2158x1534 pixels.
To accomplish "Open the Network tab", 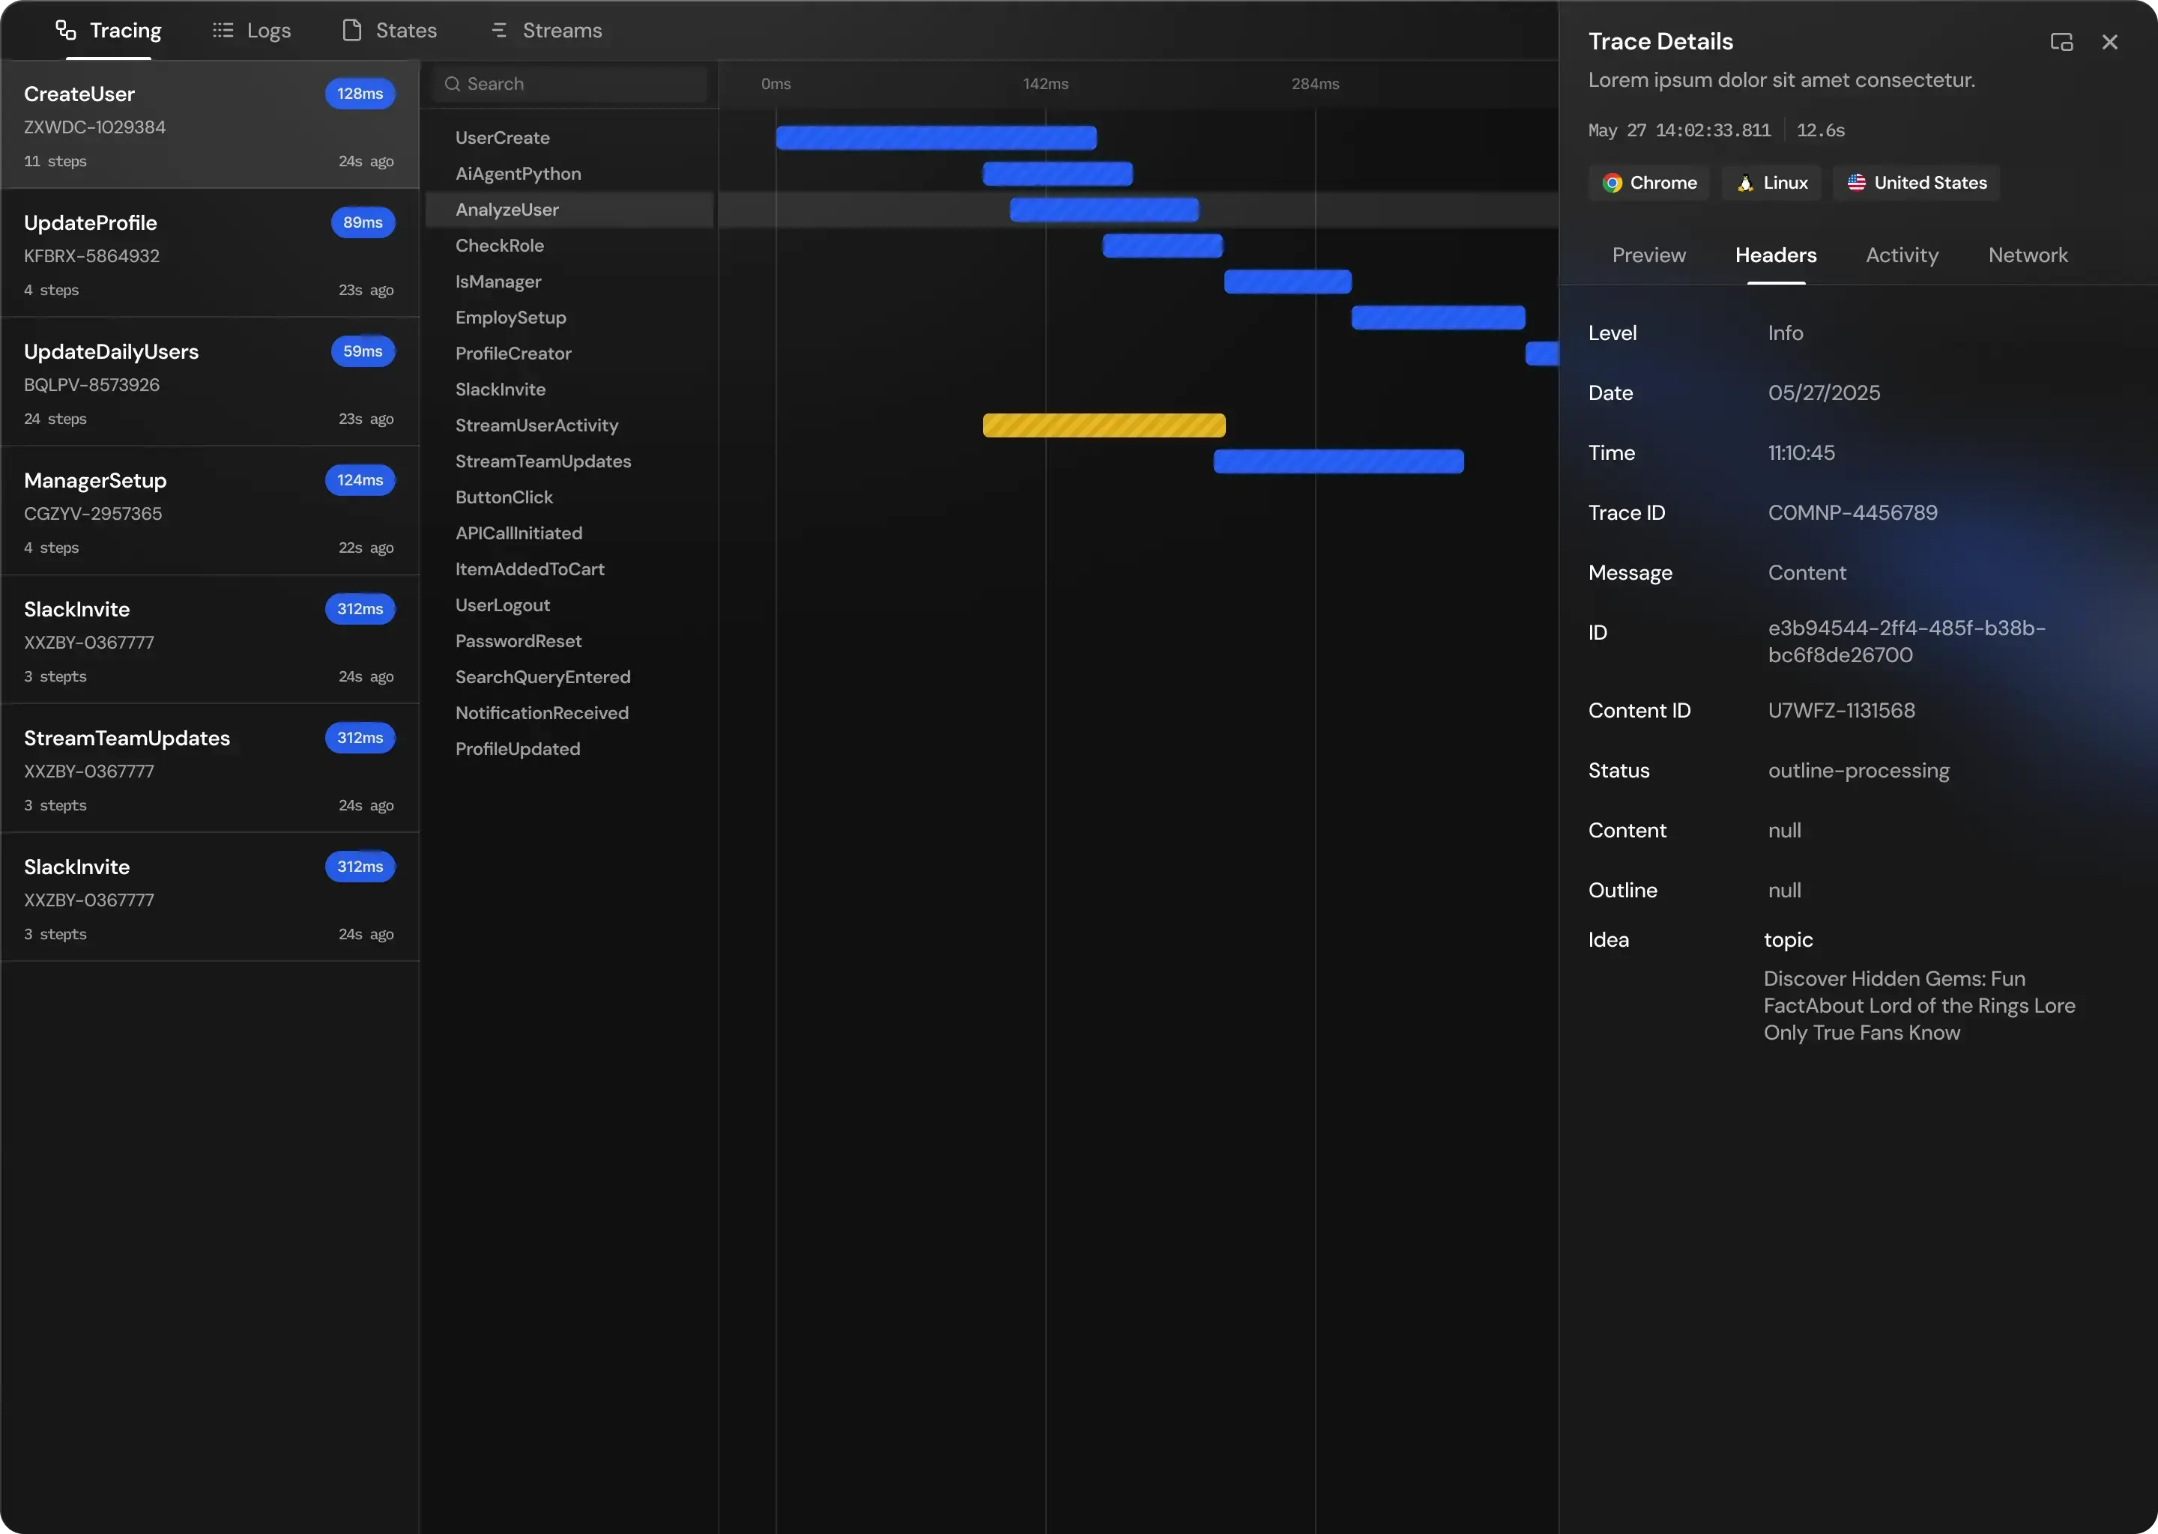I will click(x=2027, y=255).
